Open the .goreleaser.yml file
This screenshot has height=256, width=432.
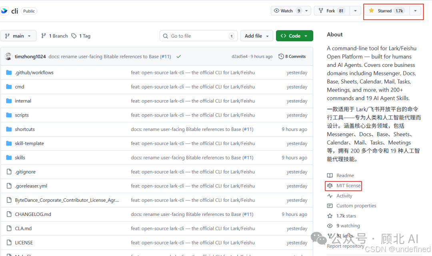(31, 186)
